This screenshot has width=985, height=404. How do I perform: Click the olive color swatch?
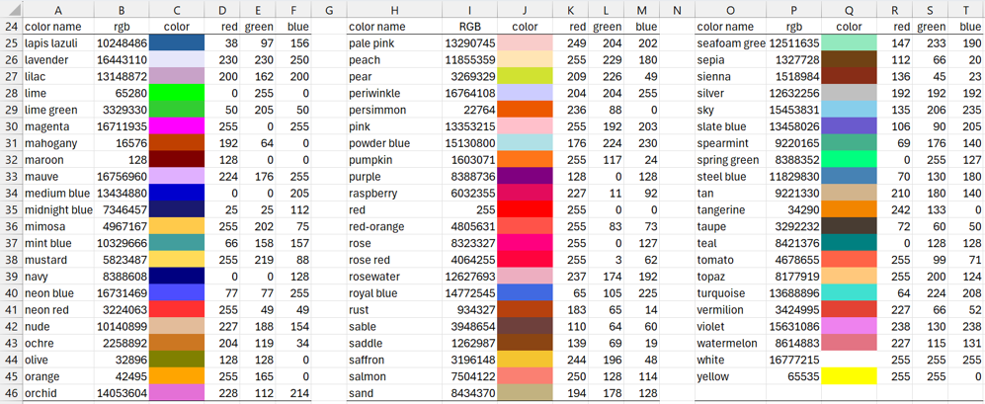(x=177, y=360)
